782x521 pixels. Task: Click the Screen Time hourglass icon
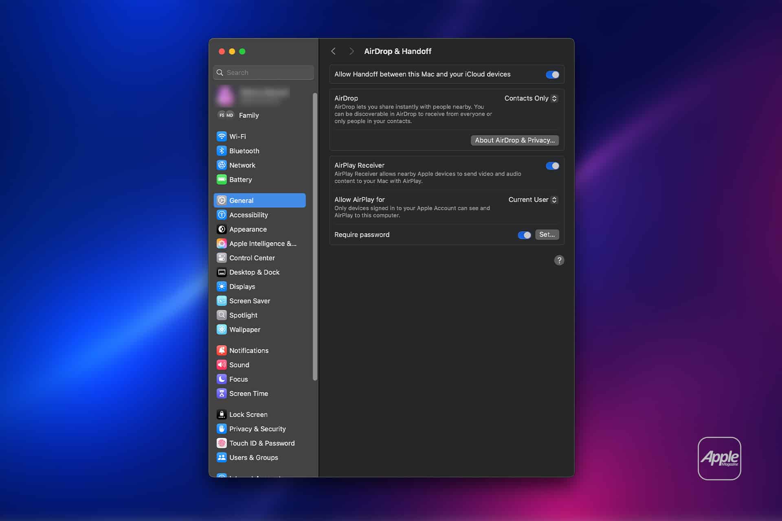[x=222, y=394]
